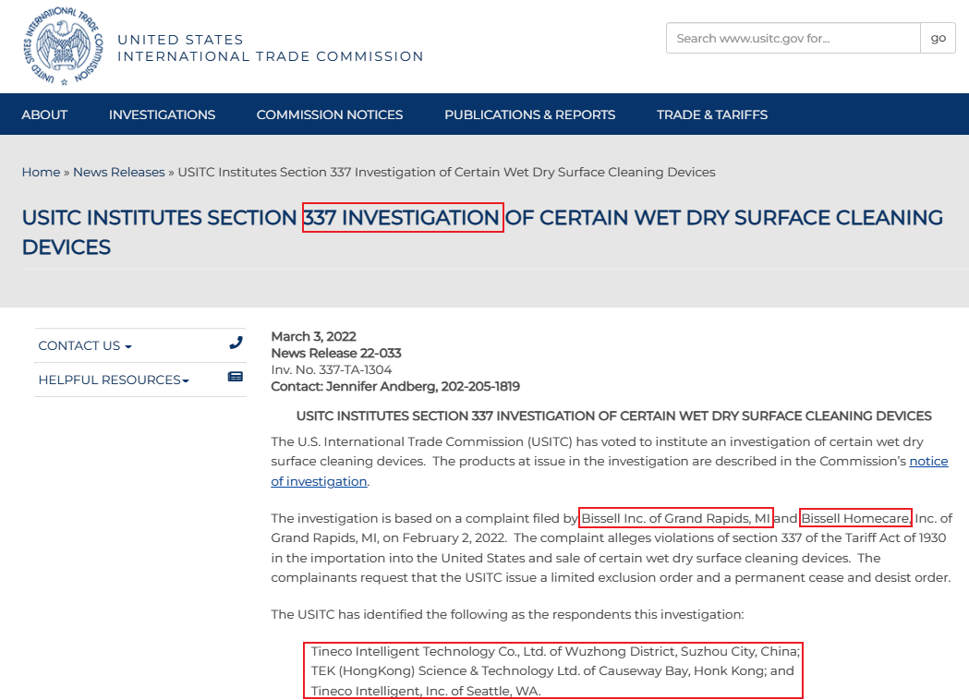Click the main page headline text
969x700 pixels.
point(482,233)
